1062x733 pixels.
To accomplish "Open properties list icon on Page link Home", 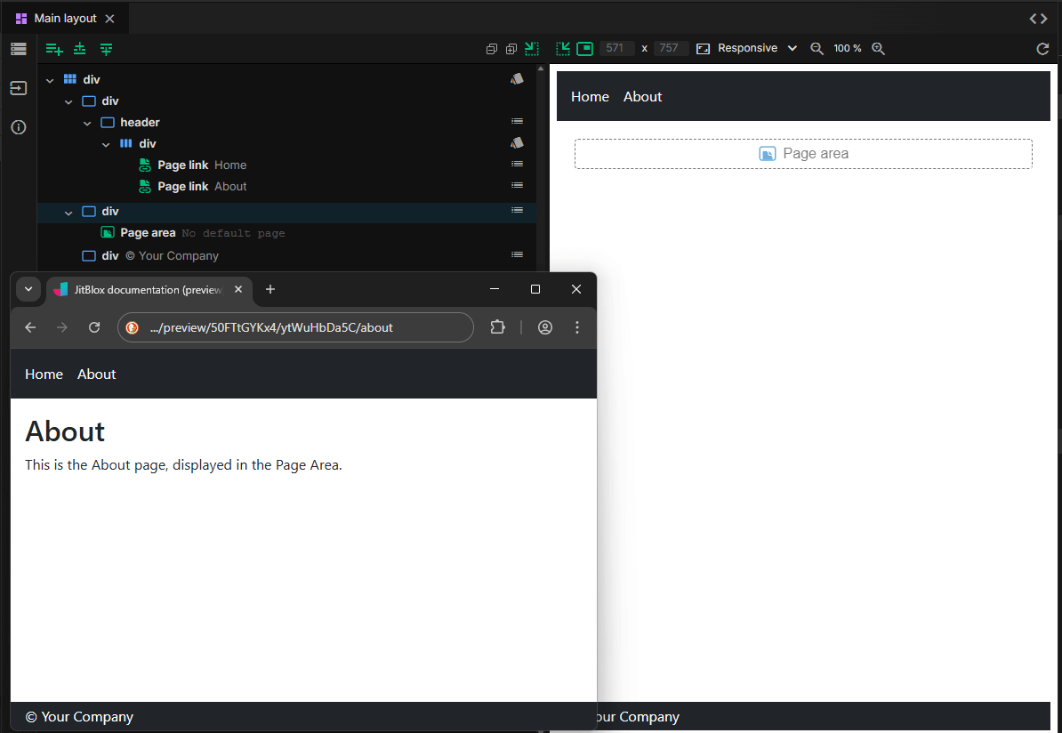I will tap(517, 164).
